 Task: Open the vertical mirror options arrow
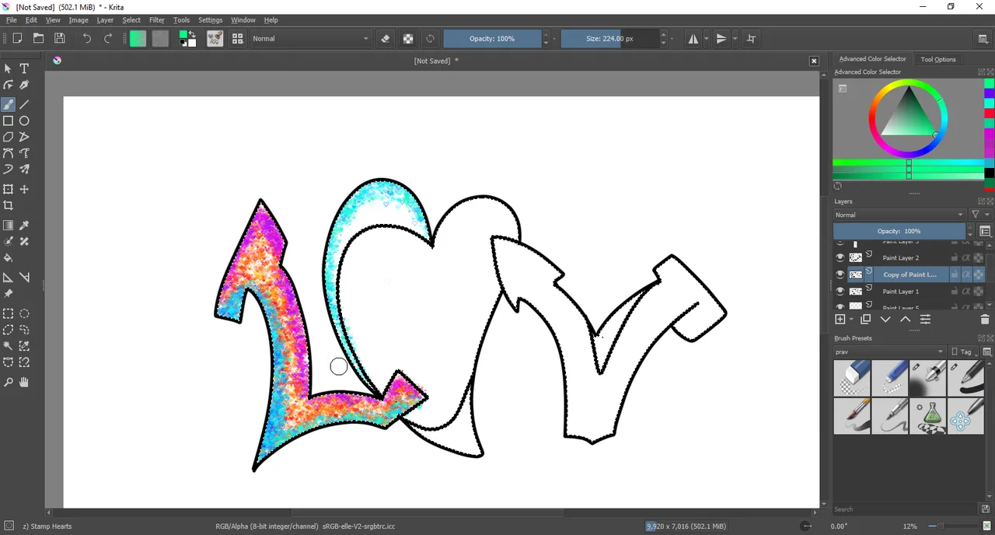pos(734,38)
